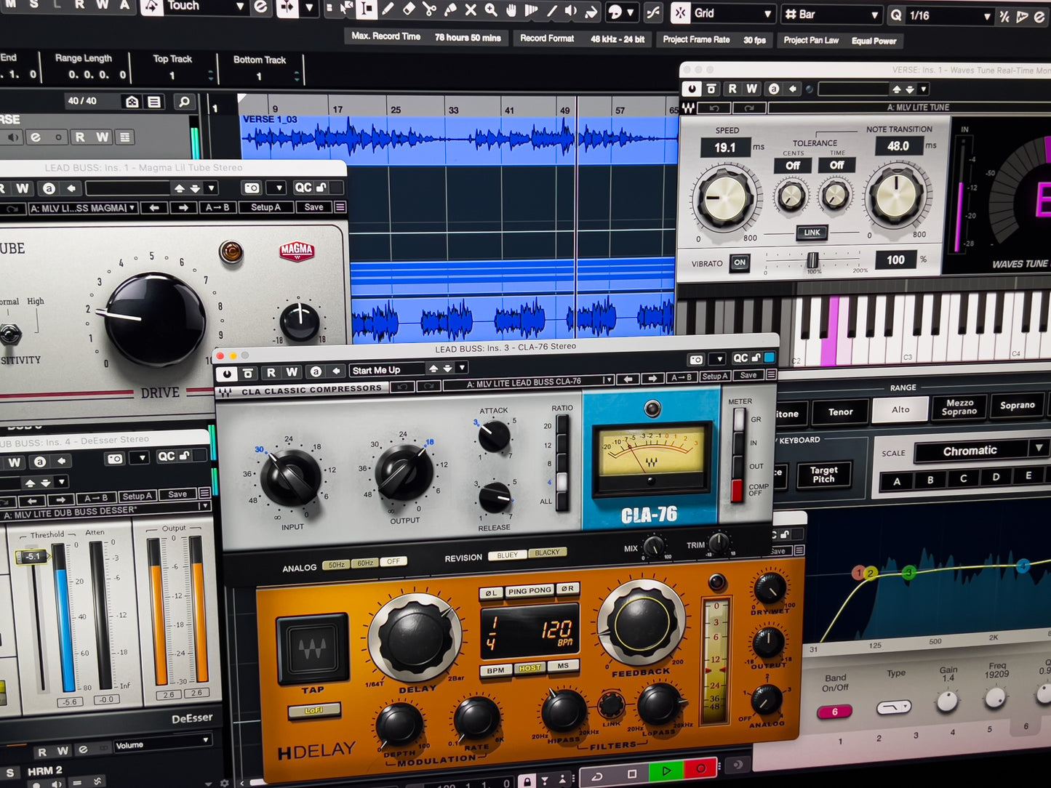Activate the Zoom magnifier tool

coord(491,9)
